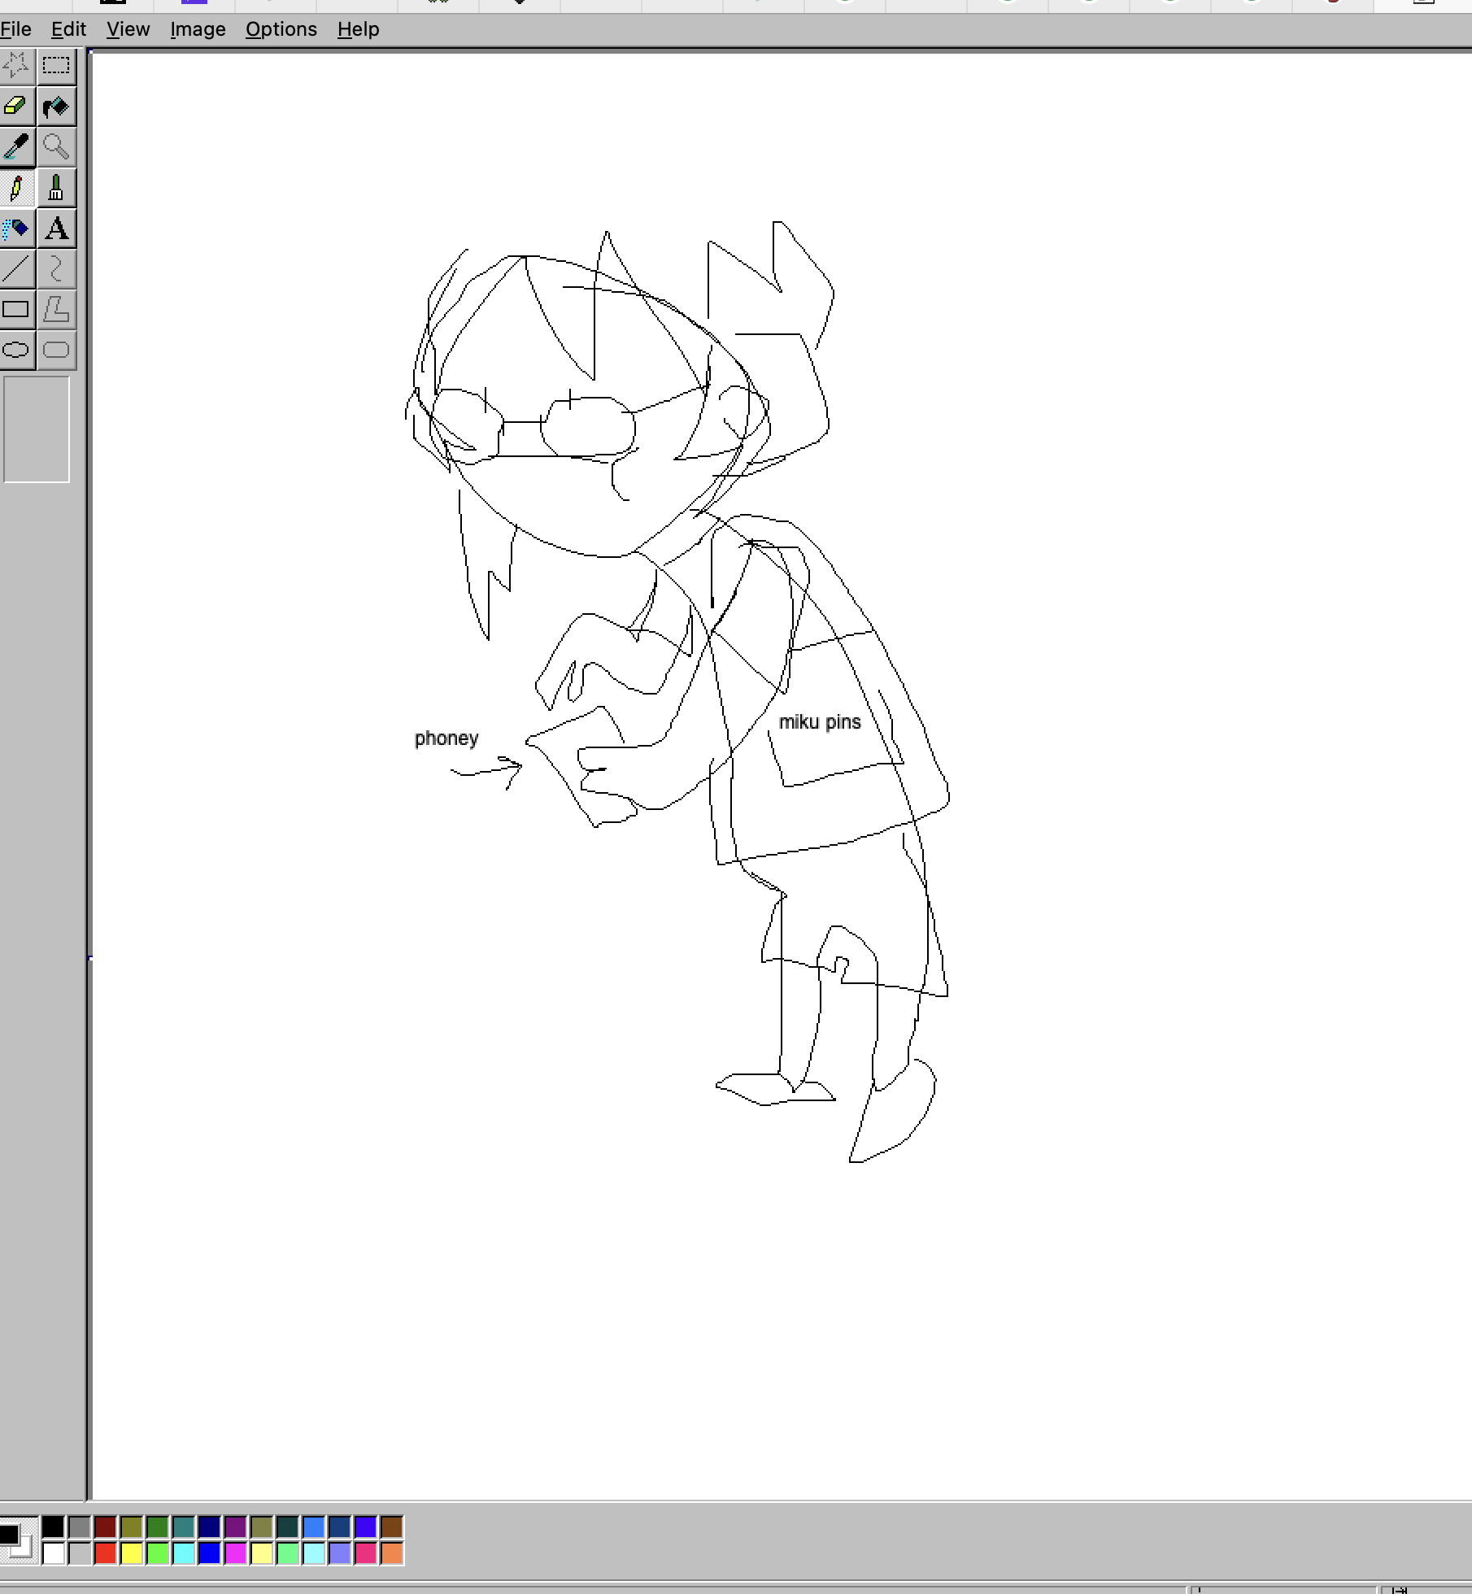Select the bright red swatch
The height and width of the screenshot is (1594, 1472).
tap(106, 1553)
